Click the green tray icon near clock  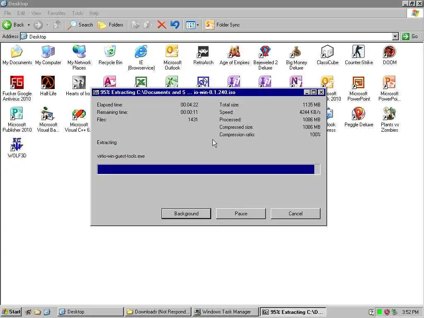(x=379, y=312)
